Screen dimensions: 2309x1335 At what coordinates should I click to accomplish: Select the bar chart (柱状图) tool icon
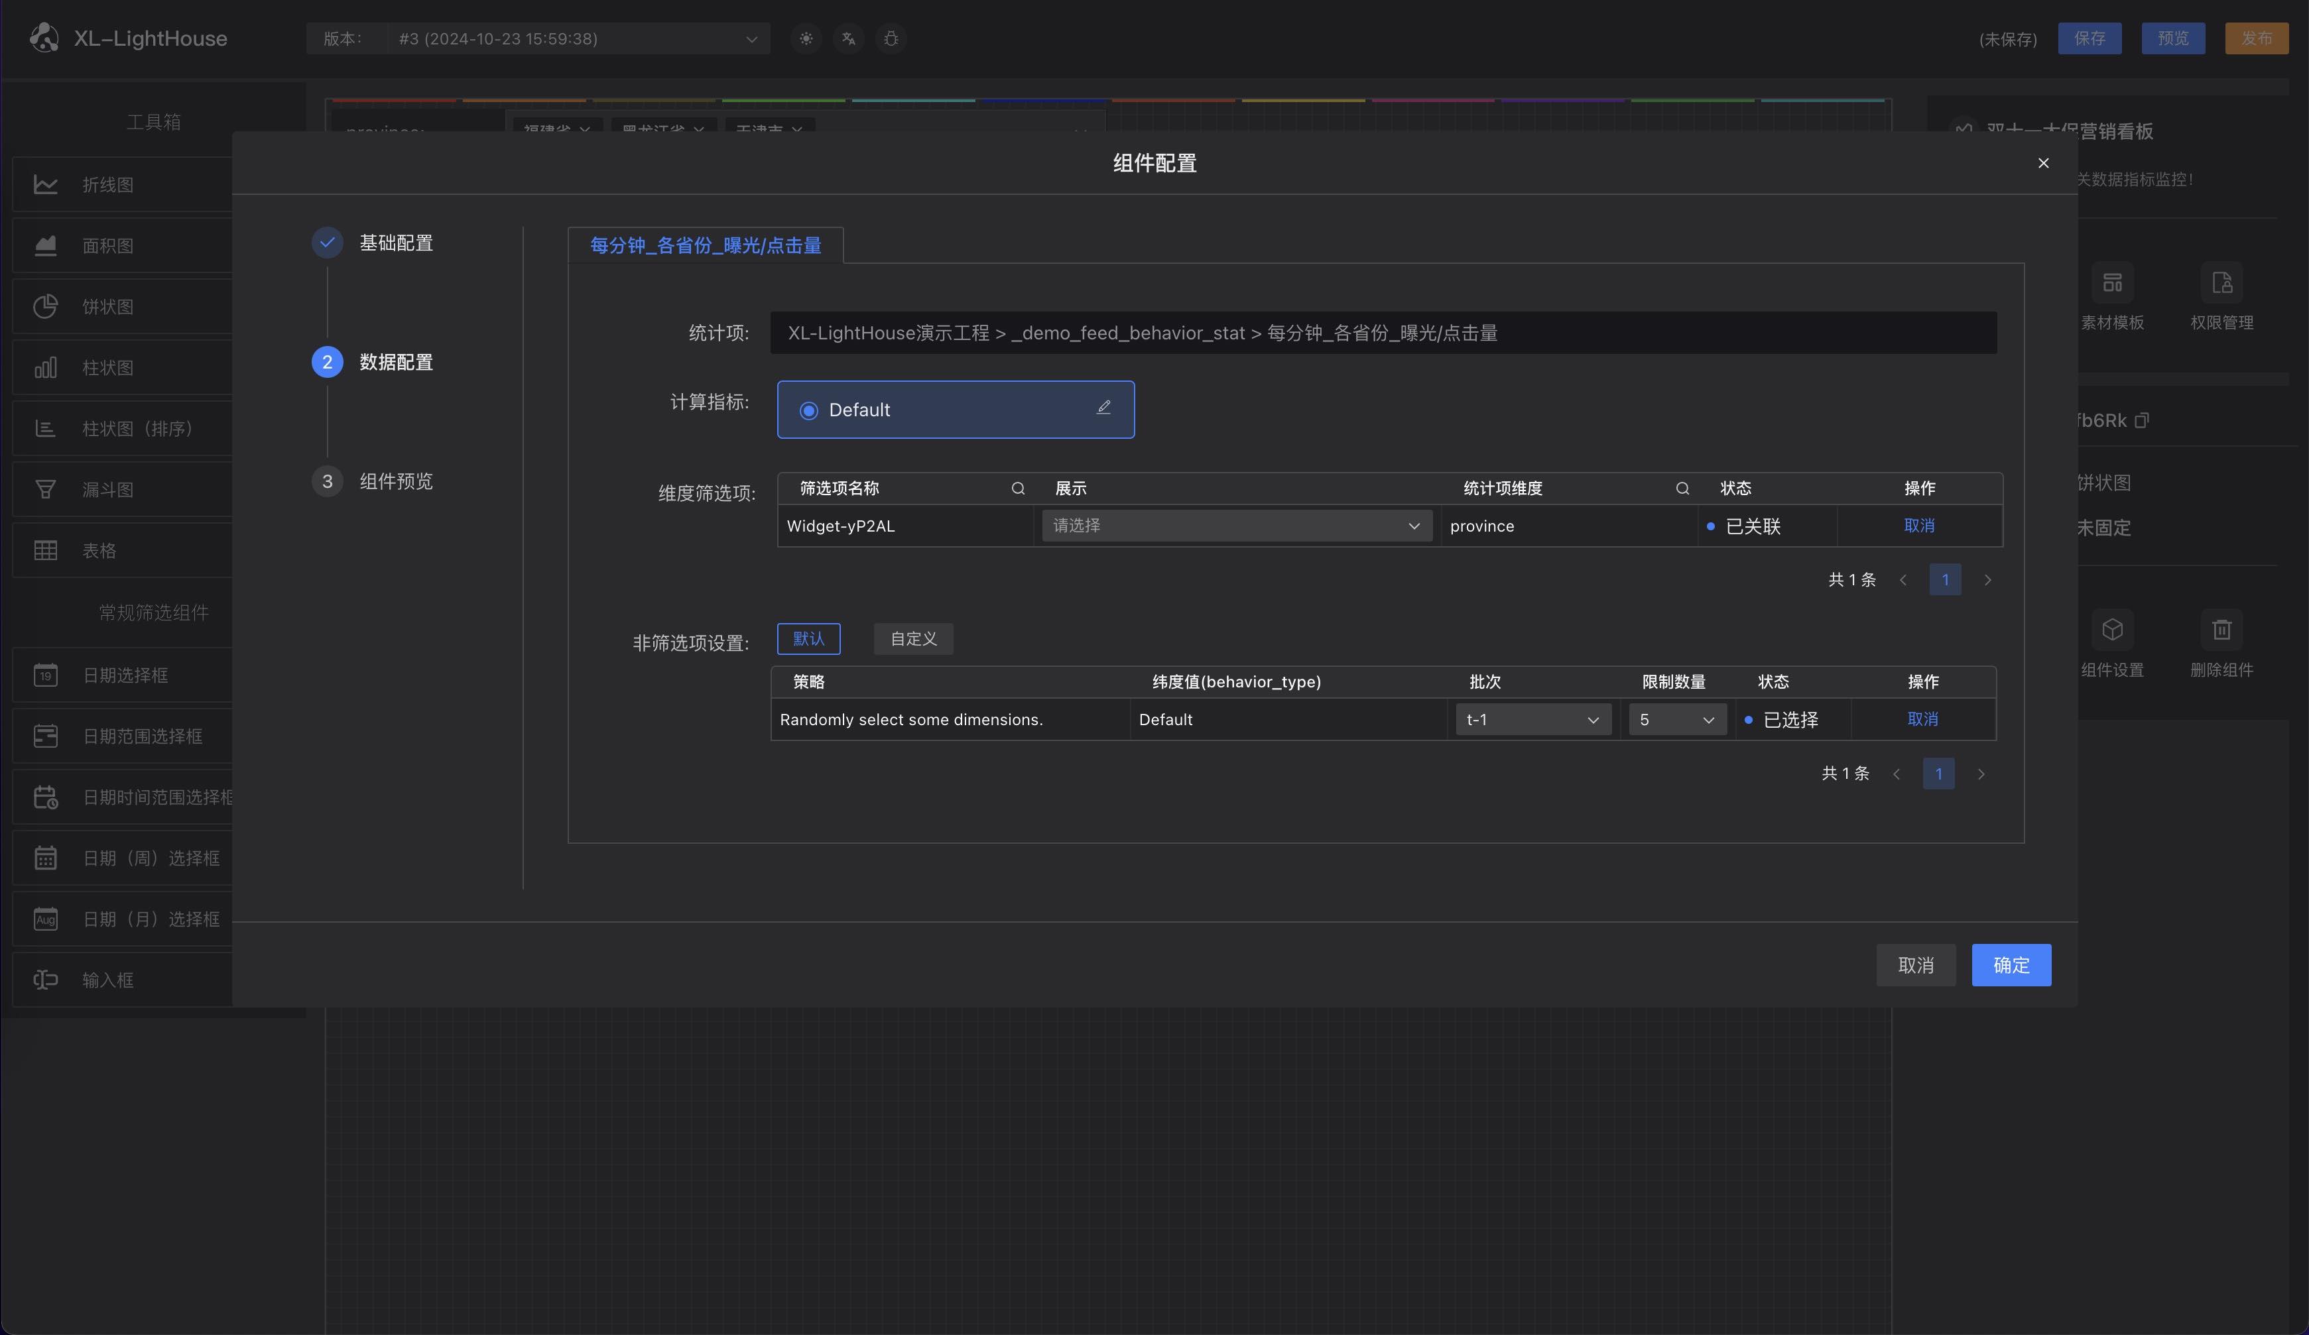46,367
